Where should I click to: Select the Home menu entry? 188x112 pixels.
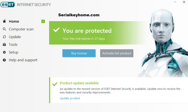click(x=14, y=21)
